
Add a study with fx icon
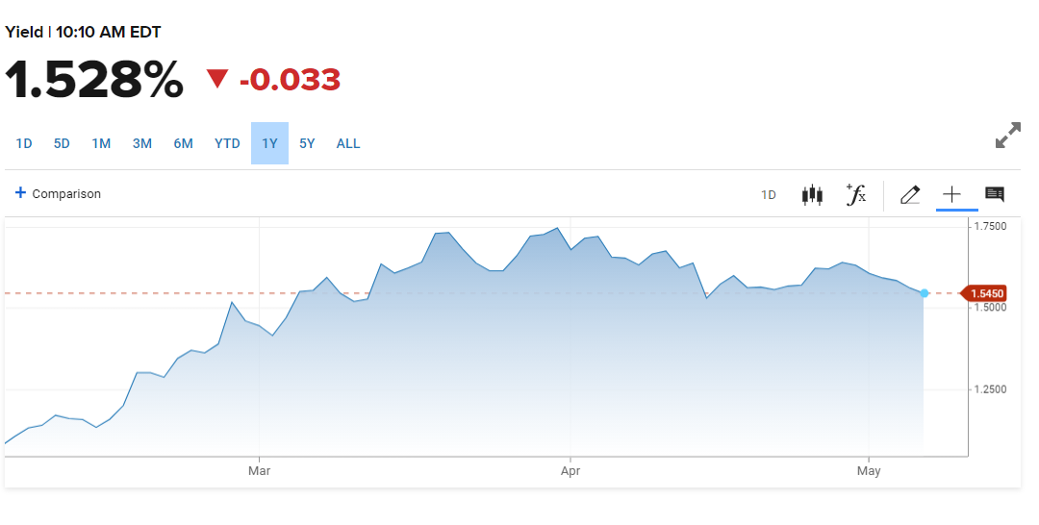tap(855, 194)
